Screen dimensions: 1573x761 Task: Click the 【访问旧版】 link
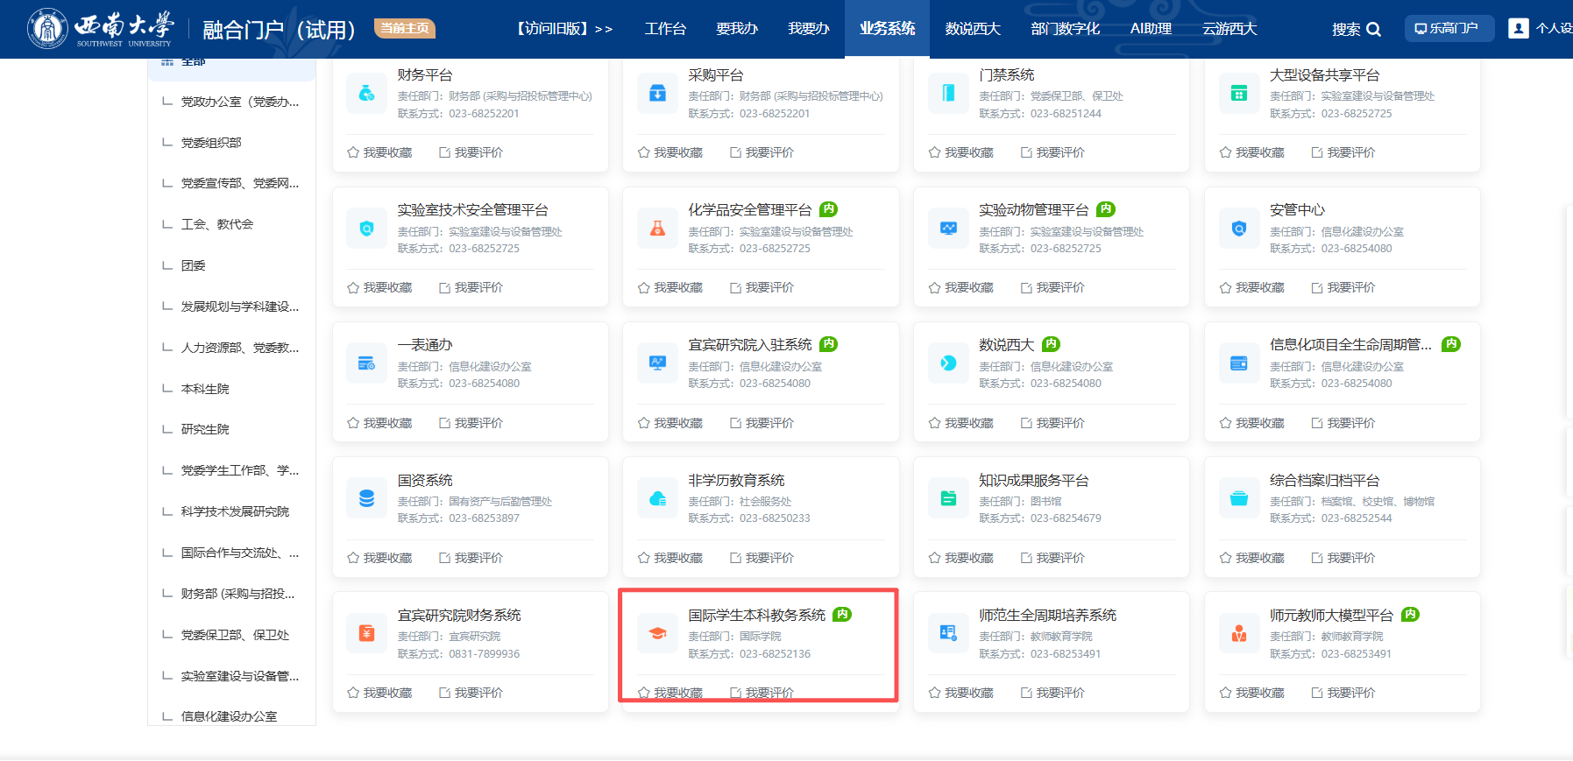coord(564,29)
